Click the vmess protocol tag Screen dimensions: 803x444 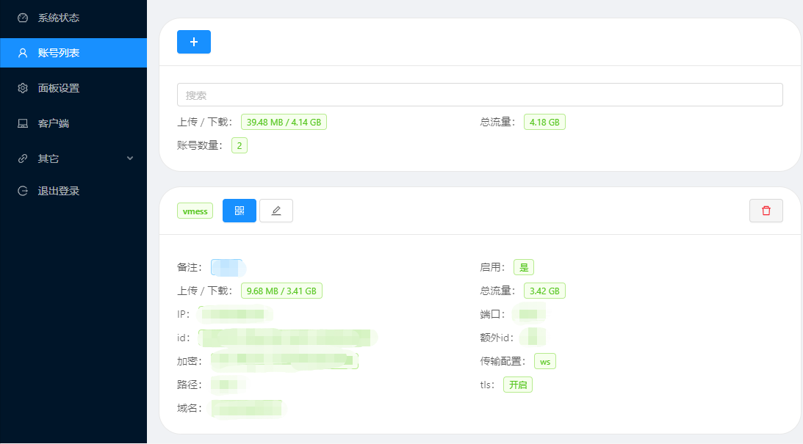coord(195,211)
